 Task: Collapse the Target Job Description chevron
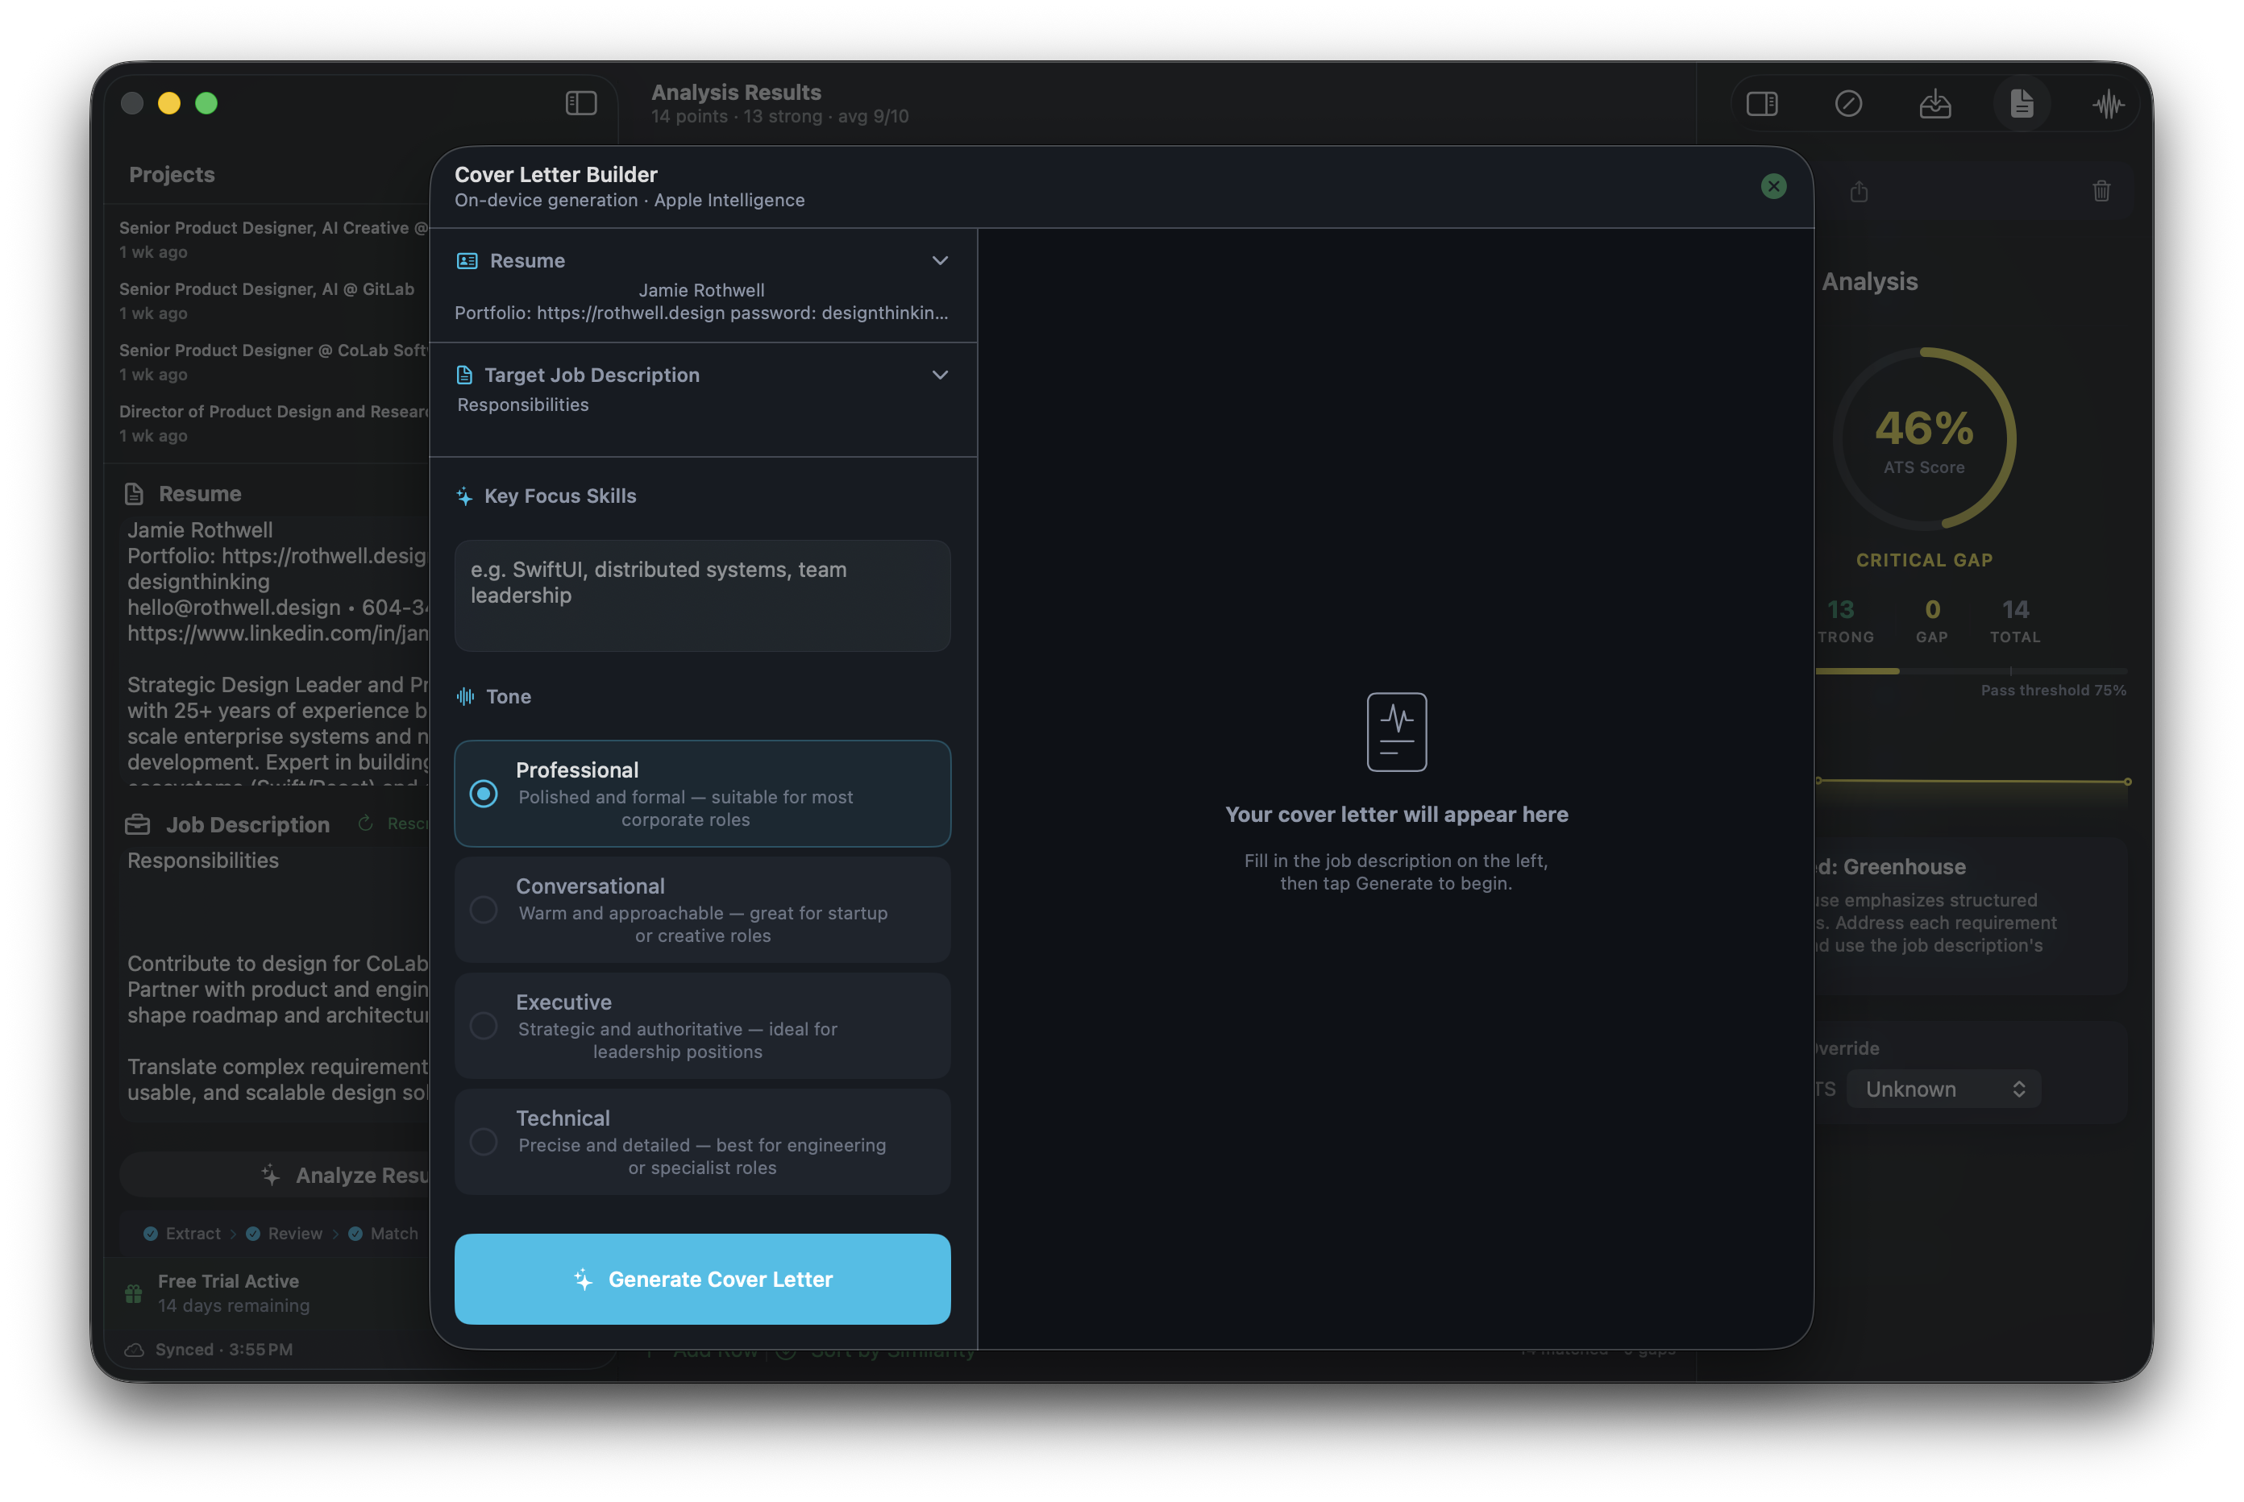tap(940, 375)
